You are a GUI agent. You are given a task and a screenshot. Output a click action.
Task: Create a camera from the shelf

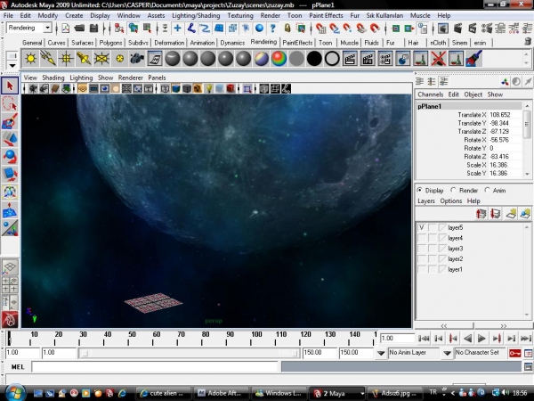[137, 59]
